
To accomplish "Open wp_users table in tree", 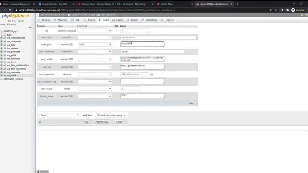I will tap(12, 75).
